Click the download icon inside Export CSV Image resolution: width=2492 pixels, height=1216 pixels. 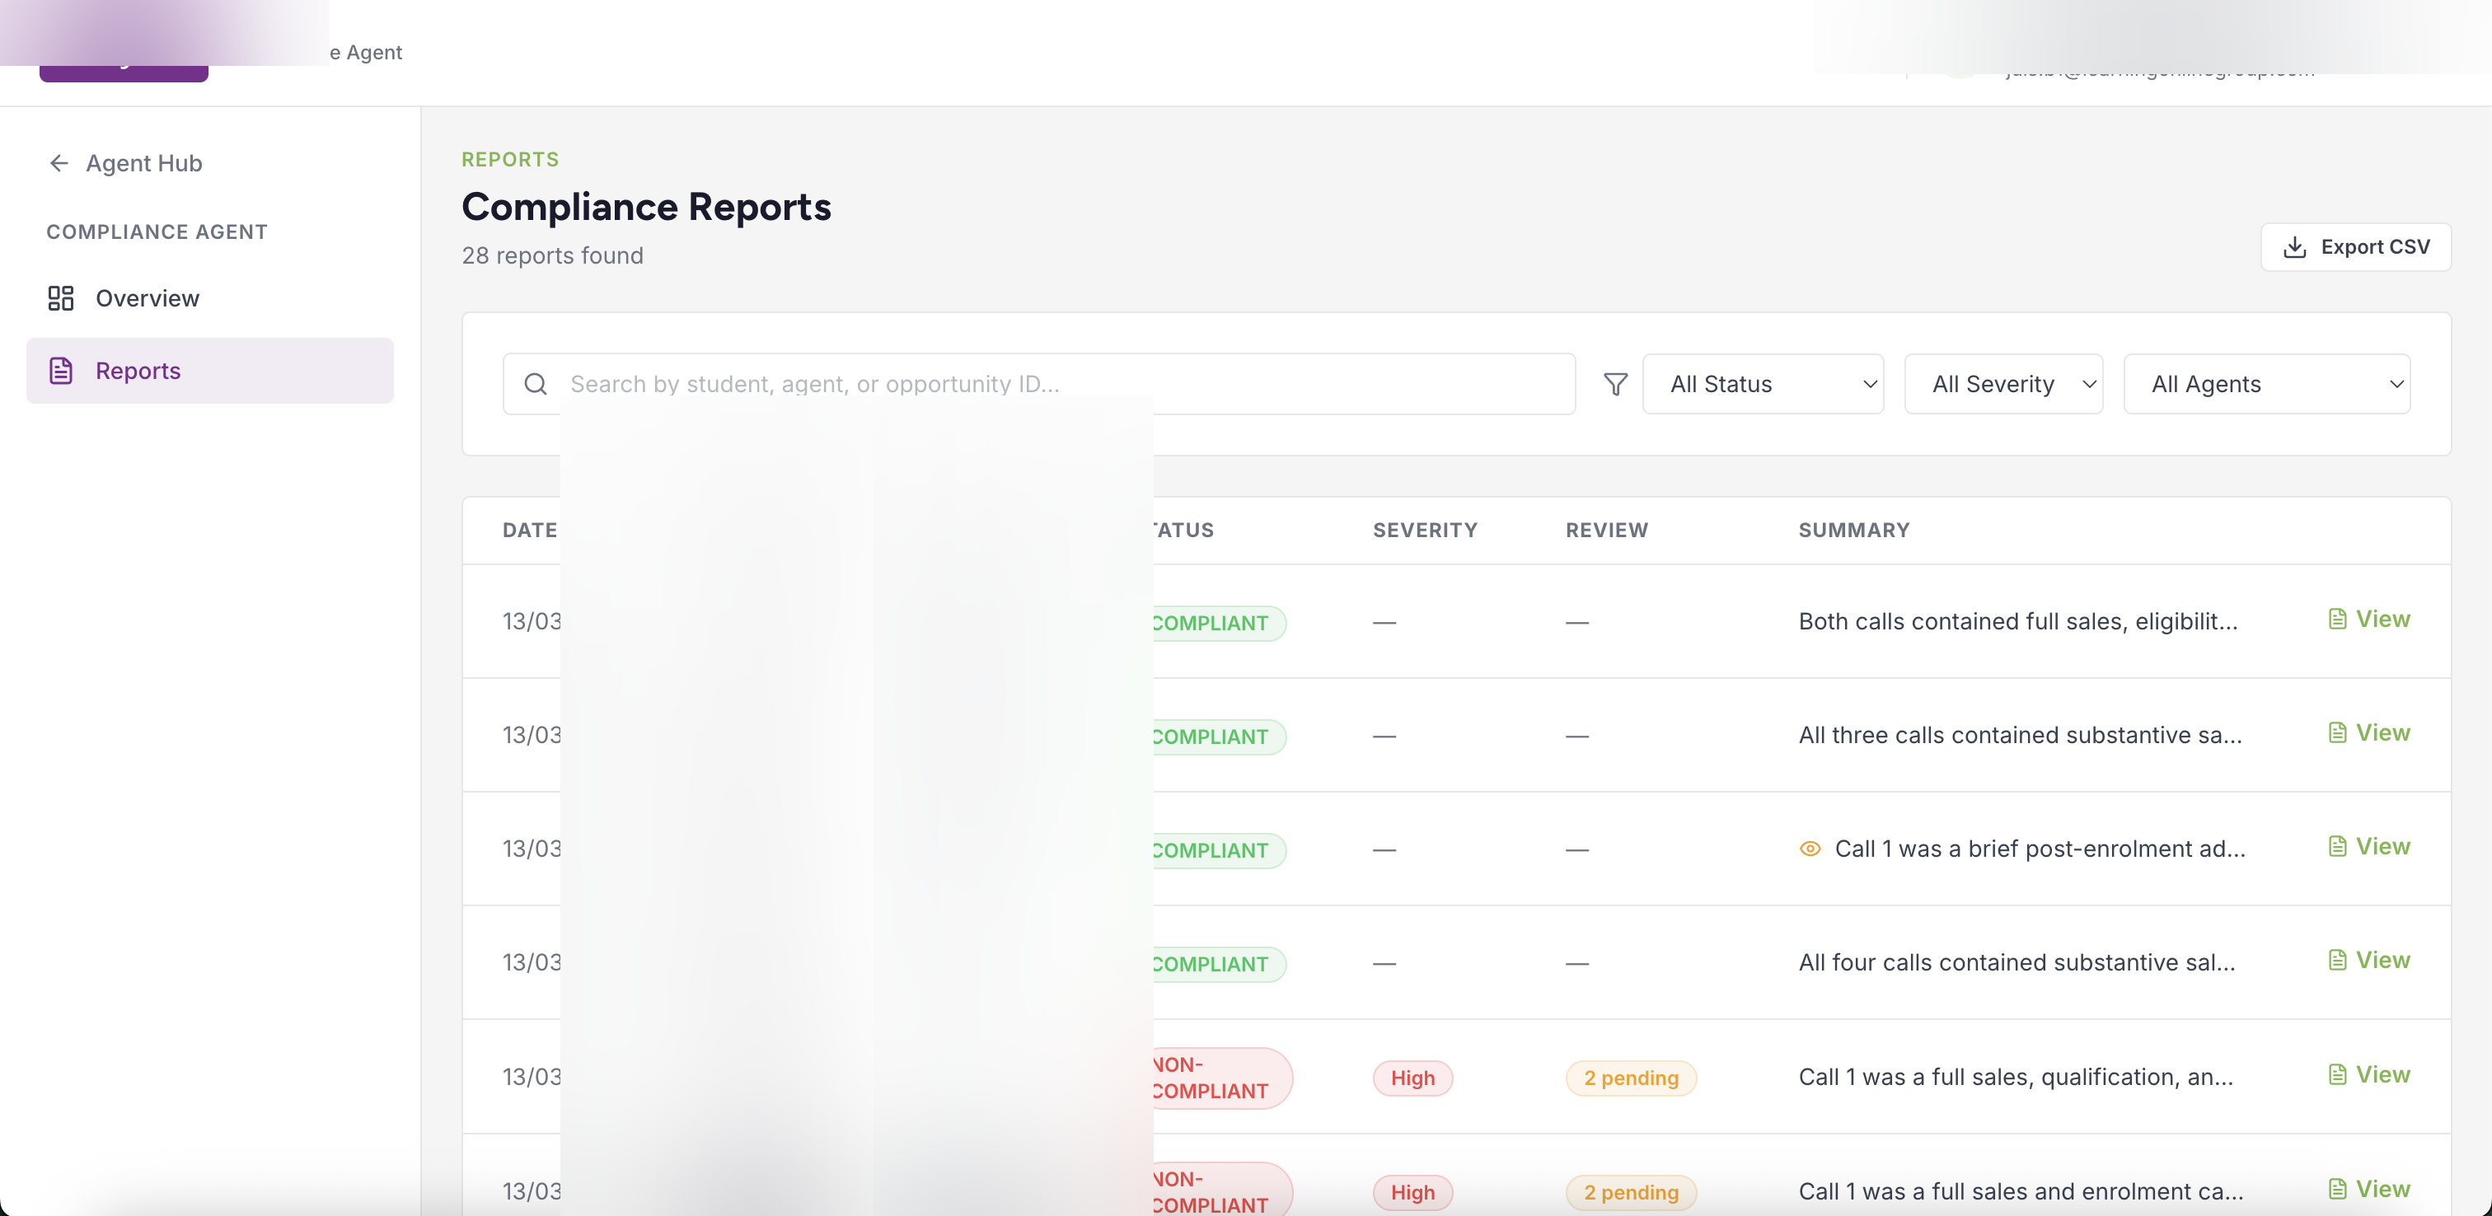coord(2293,246)
